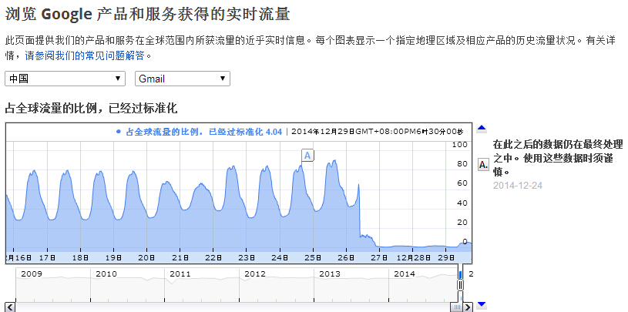628x312 pixels.
Task: Click the 19日 label on chart axis
Action: click(x=114, y=257)
